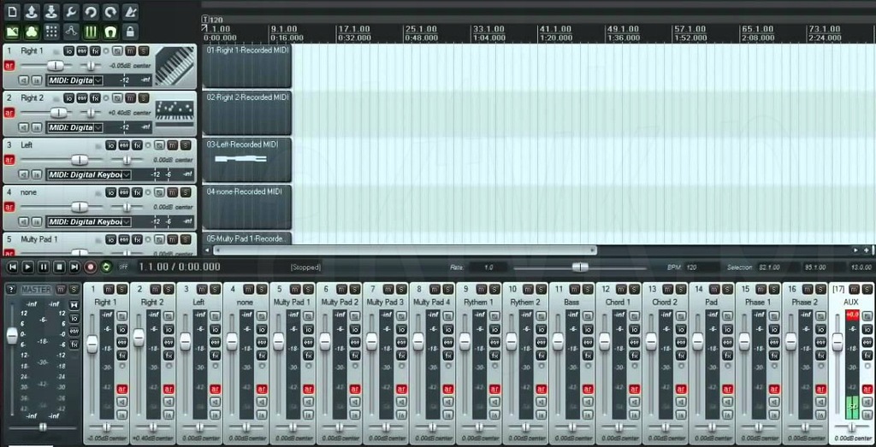Mute track Left in track panel
This screenshot has width=876, height=447.
[x=172, y=145]
